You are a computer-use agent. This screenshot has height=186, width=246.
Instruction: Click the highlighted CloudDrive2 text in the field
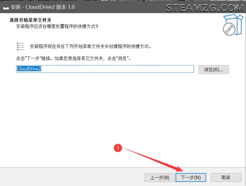pyautogui.click(x=29, y=69)
